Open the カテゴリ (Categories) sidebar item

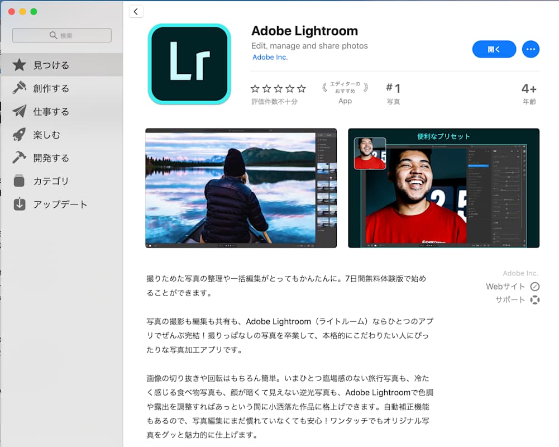pyautogui.click(x=61, y=181)
